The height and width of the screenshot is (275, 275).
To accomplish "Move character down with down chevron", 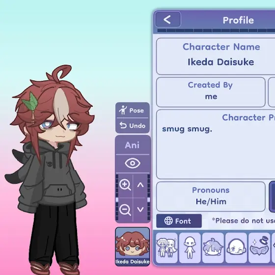I will click(140, 209).
